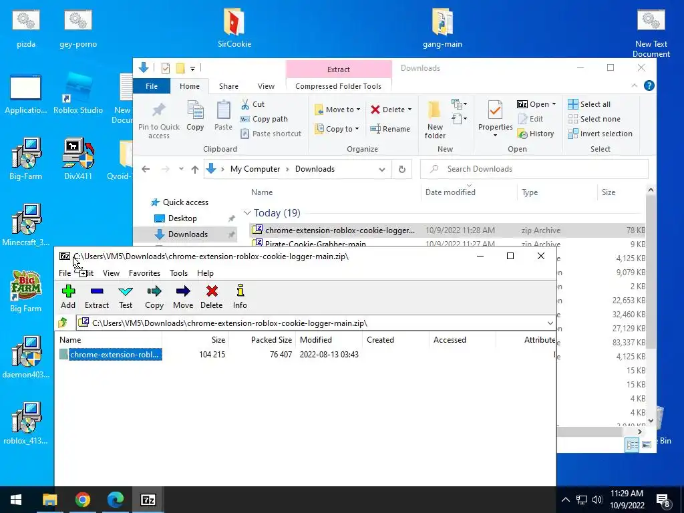
Task: Create a New folder from the ribbon
Action: point(435,120)
